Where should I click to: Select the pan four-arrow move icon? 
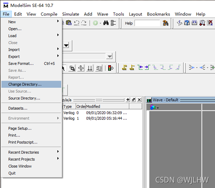(81, 68)
